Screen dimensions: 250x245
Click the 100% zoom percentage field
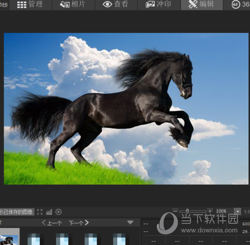point(224,211)
